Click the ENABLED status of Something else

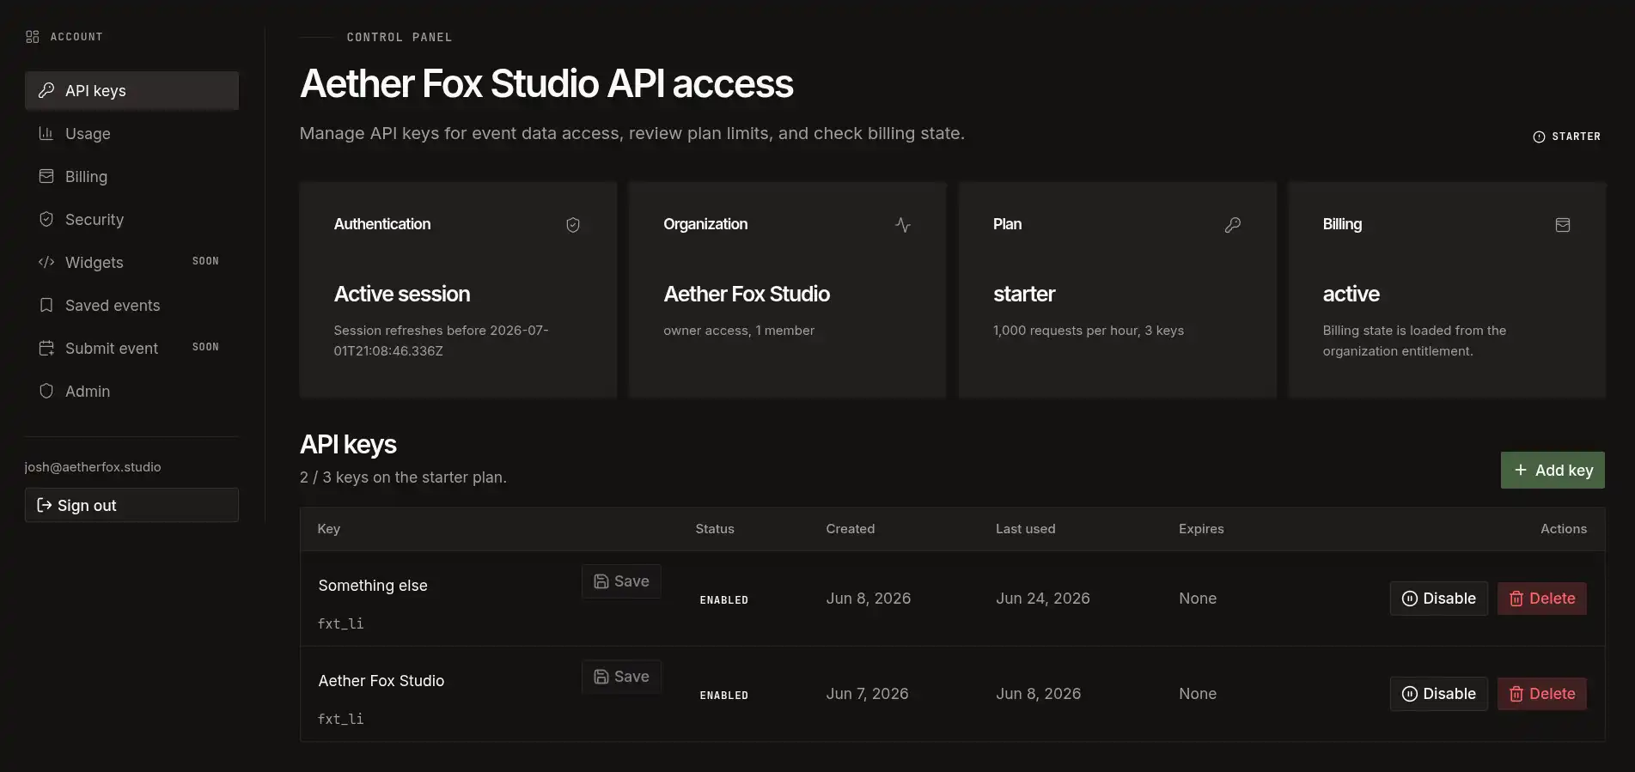pyautogui.click(x=724, y=600)
